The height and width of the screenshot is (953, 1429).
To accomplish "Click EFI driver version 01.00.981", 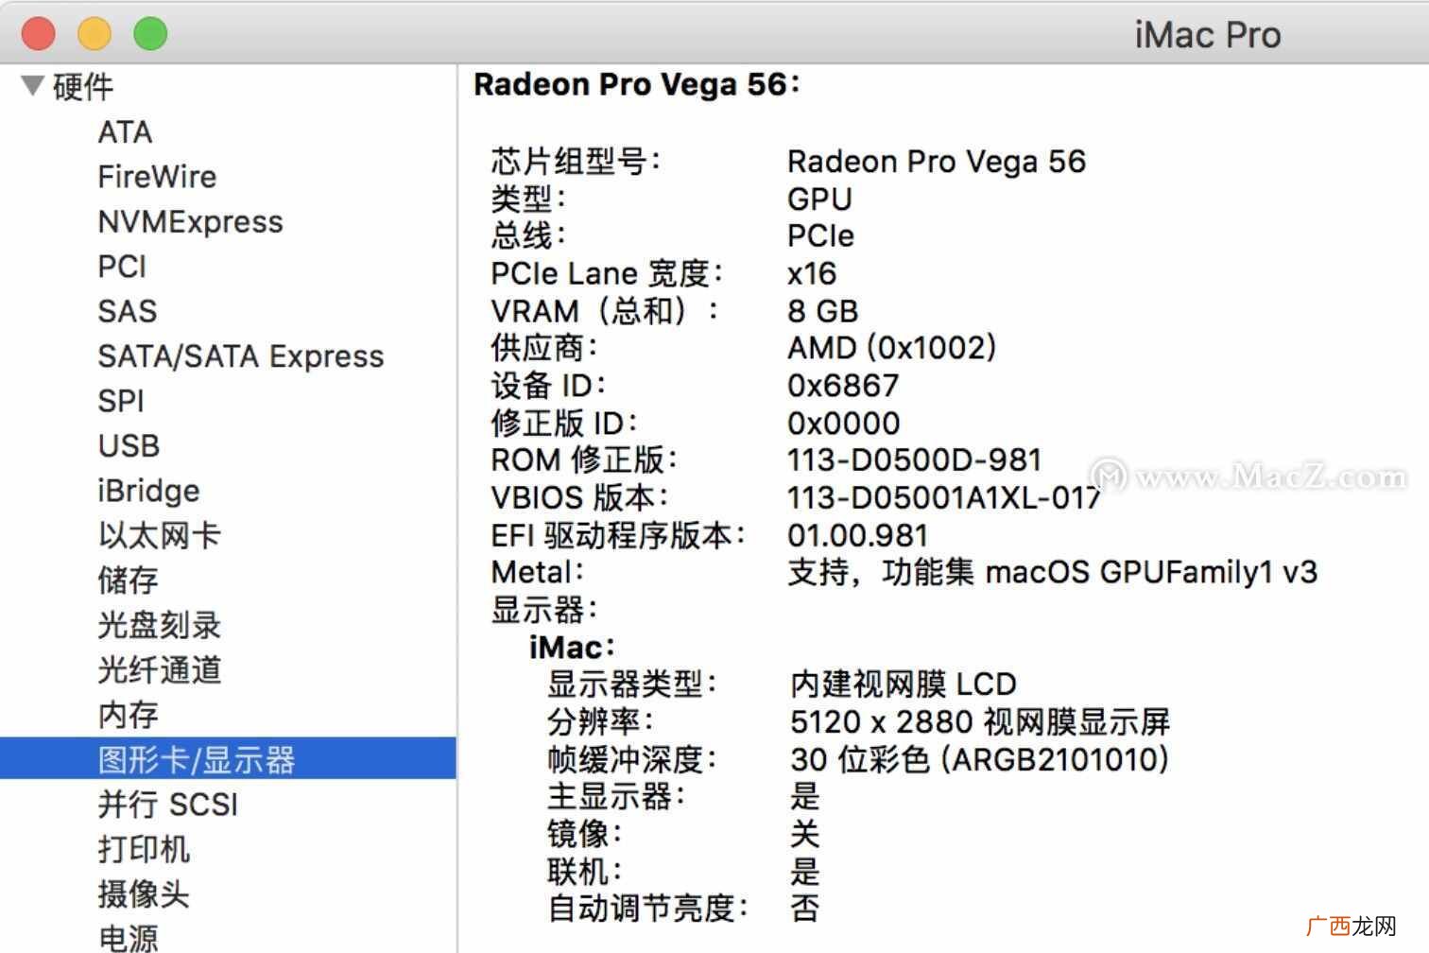I will [x=857, y=536].
